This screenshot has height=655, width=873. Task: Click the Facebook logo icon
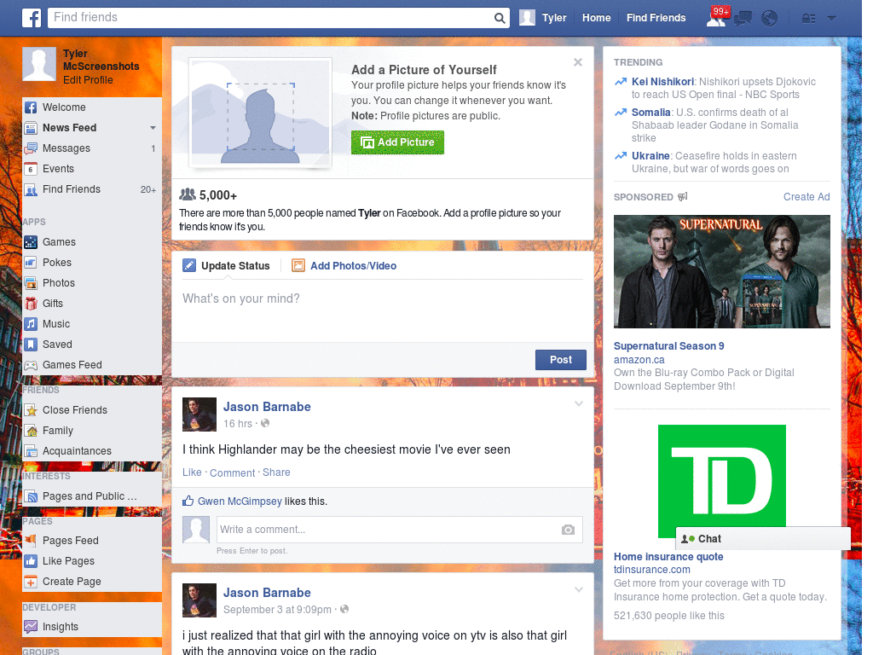32,18
